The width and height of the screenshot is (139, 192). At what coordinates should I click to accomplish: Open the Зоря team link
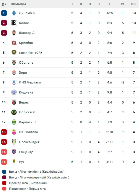tap(23, 72)
